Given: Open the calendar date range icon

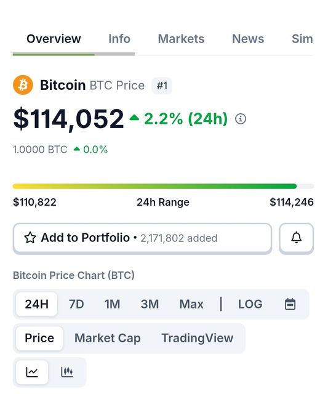Looking at the screenshot, I should tap(290, 304).
